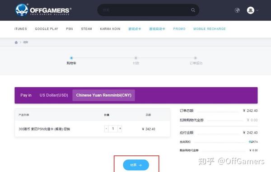Open the PSN menu item
The image size is (271, 172).
[x=69, y=29]
